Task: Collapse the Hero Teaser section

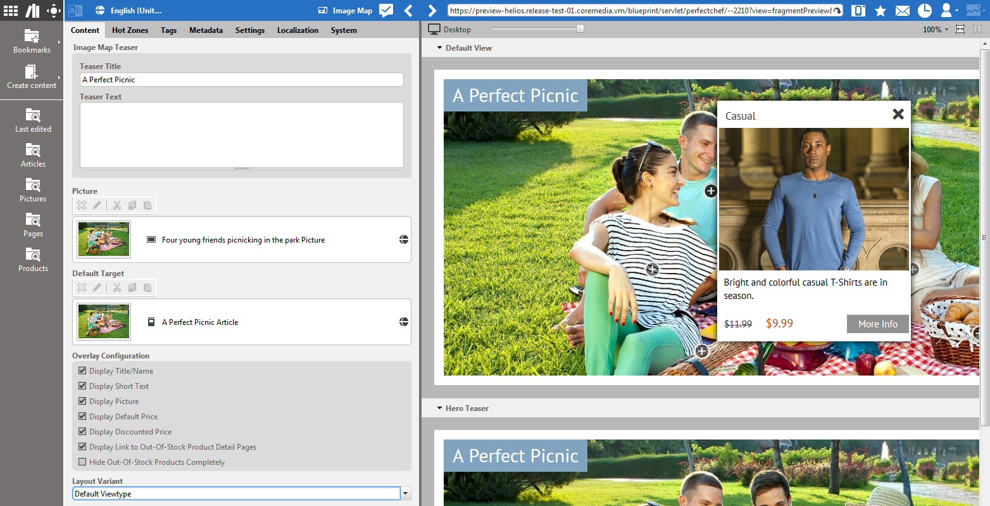Action: [x=440, y=408]
